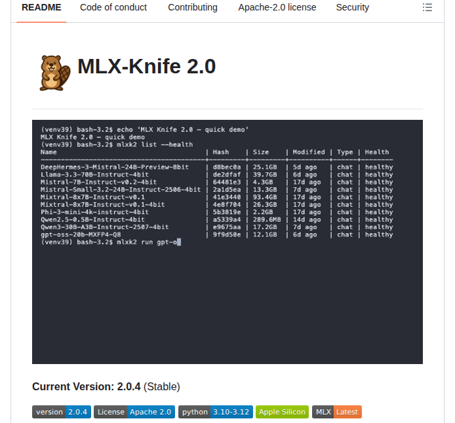The image size is (455, 423).
Task: Click Phi-3-mini-4k-instruct-4bit model name
Action: coord(94,212)
